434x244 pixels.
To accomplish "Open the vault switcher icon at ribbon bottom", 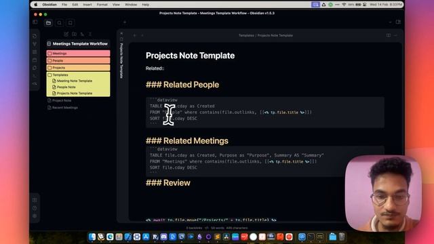I will pos(35,200).
